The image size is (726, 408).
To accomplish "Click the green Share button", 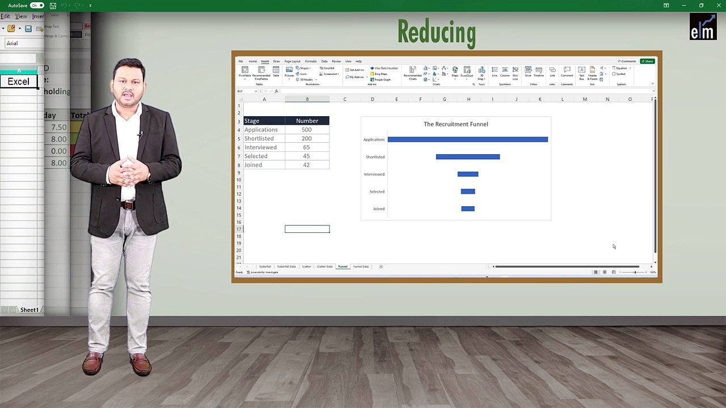I will click(x=647, y=61).
